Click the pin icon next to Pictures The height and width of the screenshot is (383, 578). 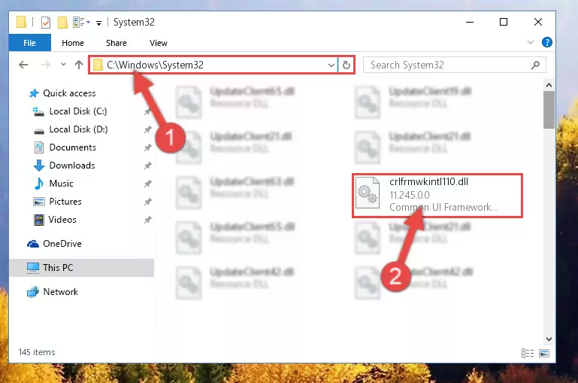(x=147, y=202)
